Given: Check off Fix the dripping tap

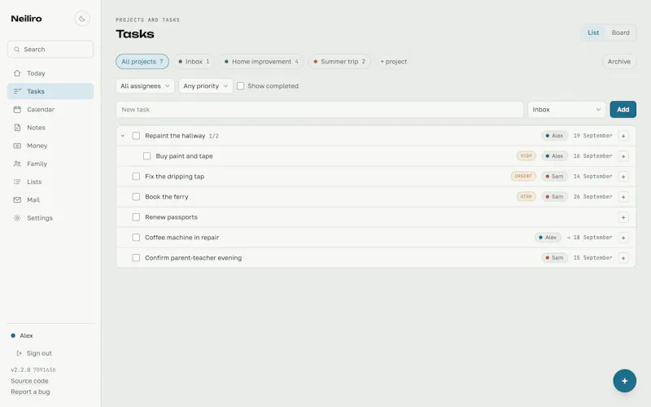Looking at the screenshot, I should 136,177.
